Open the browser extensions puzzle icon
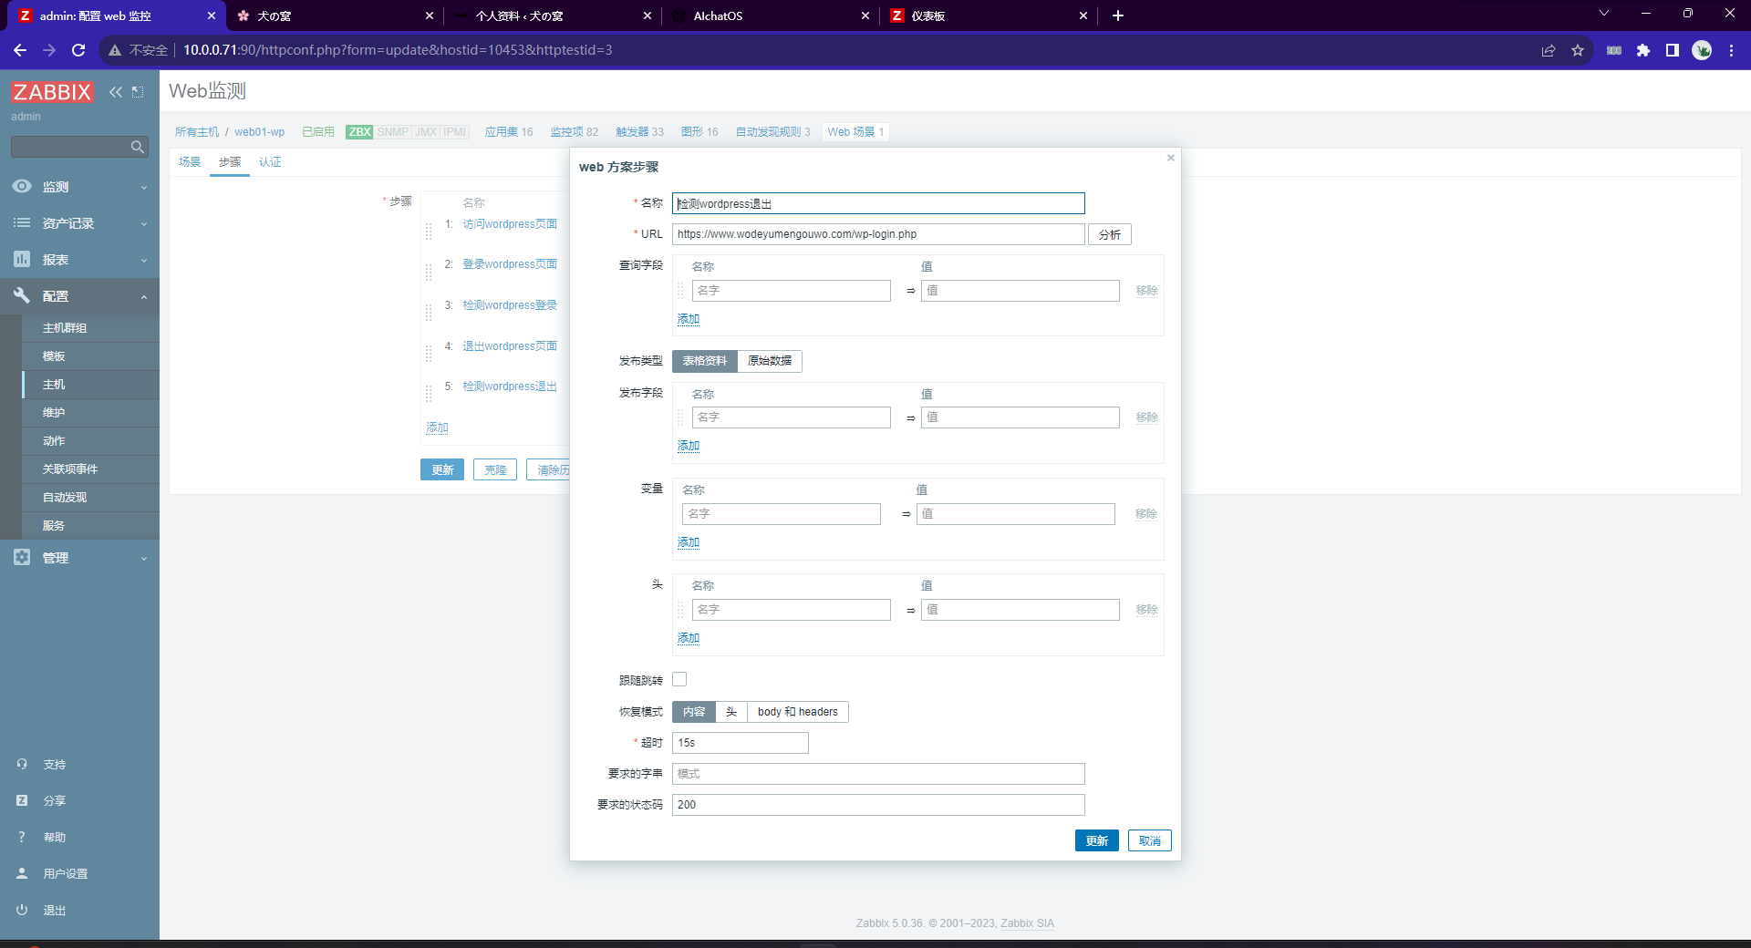This screenshot has height=948, width=1751. [1643, 50]
